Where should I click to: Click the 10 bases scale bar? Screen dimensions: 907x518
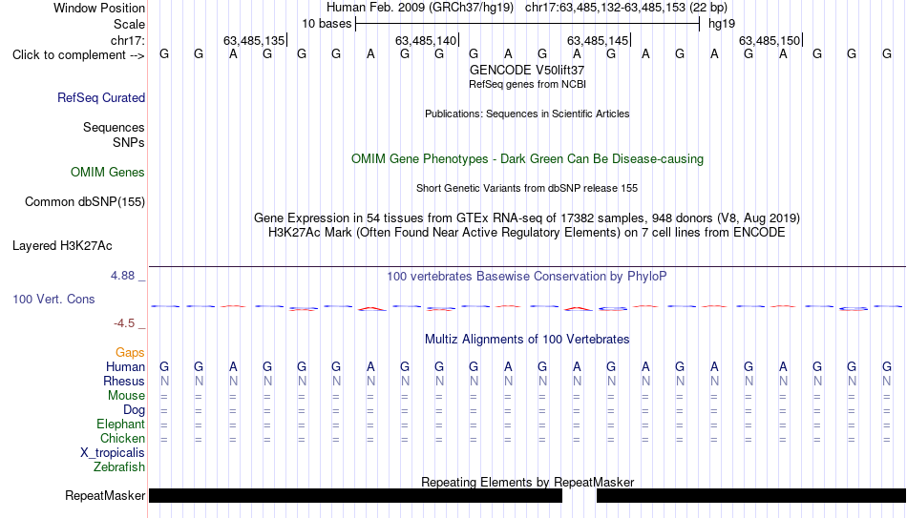coord(528,24)
